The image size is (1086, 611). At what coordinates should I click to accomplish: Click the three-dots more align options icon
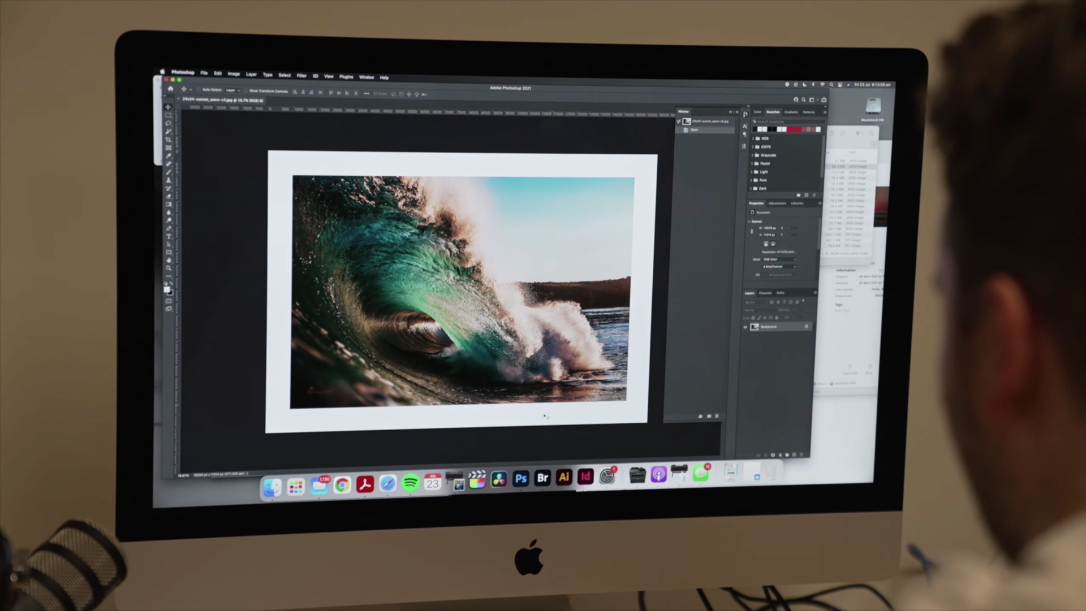click(x=367, y=93)
